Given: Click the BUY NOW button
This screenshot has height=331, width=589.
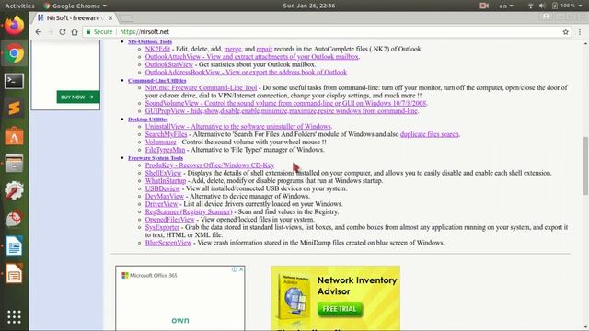Looking at the screenshot, I should tap(78, 97).
